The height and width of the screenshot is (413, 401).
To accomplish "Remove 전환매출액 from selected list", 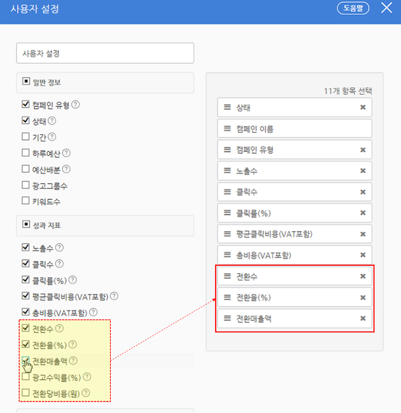I will point(363,319).
